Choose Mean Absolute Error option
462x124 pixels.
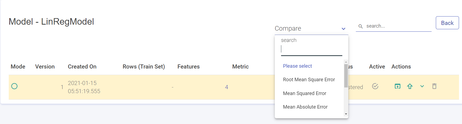[305, 107]
